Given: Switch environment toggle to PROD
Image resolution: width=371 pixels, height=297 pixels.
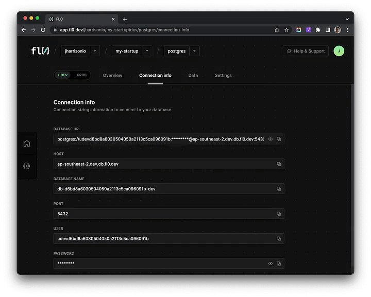Looking at the screenshot, I should (81, 75).
